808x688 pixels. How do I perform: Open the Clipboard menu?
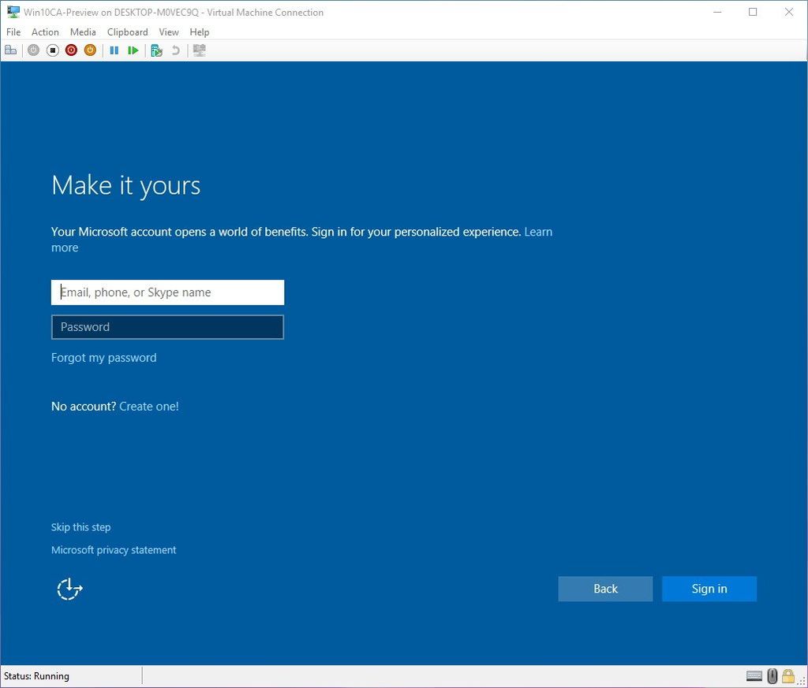tap(127, 32)
